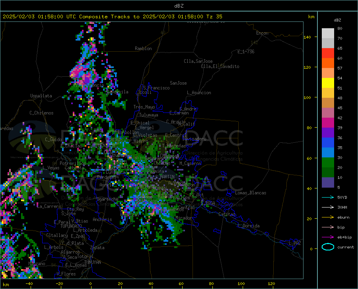Screen dimensions: 358x289
Task: Pick the orange 57 dBZ color swatch
Action: coord(328,63)
